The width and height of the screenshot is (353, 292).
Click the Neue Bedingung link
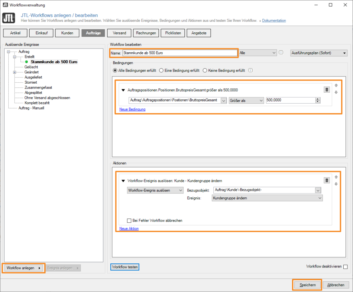(132, 109)
